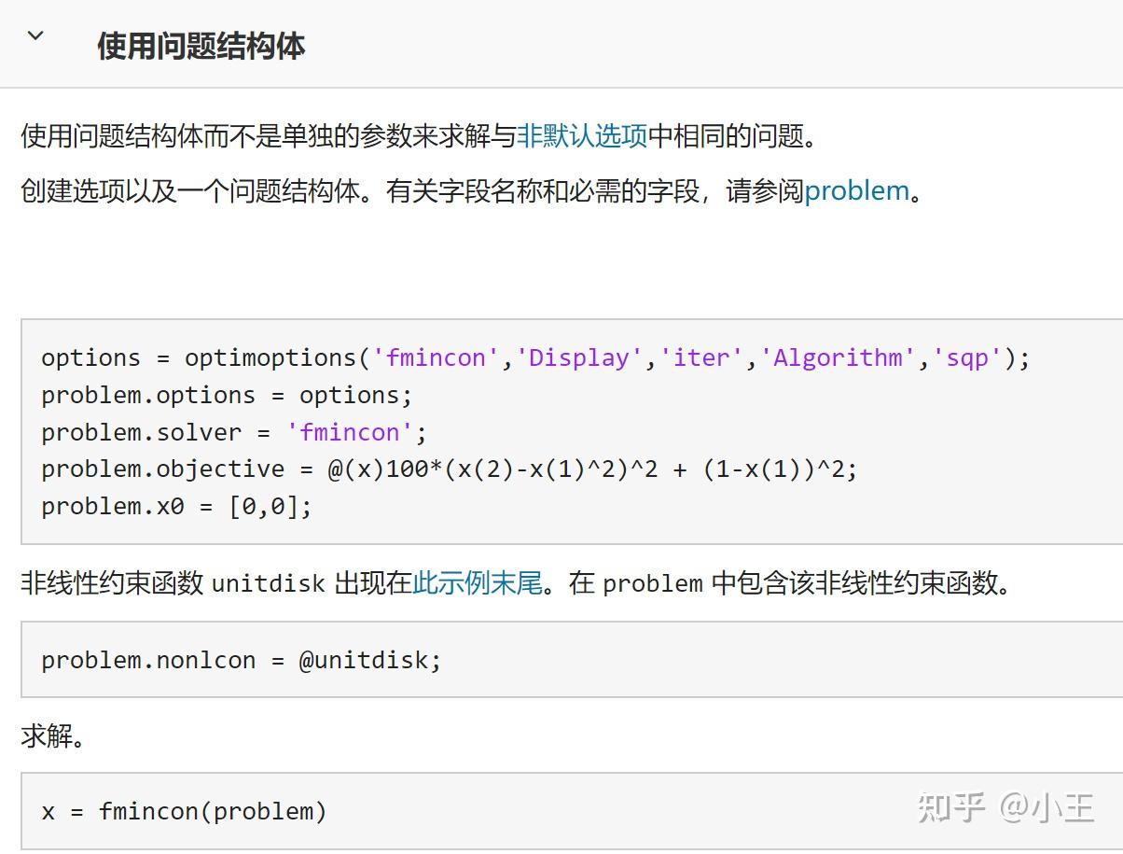Screen dimensions: 1123x854
Task: Click the x = fmincon(problem) code
Action: pos(184,811)
